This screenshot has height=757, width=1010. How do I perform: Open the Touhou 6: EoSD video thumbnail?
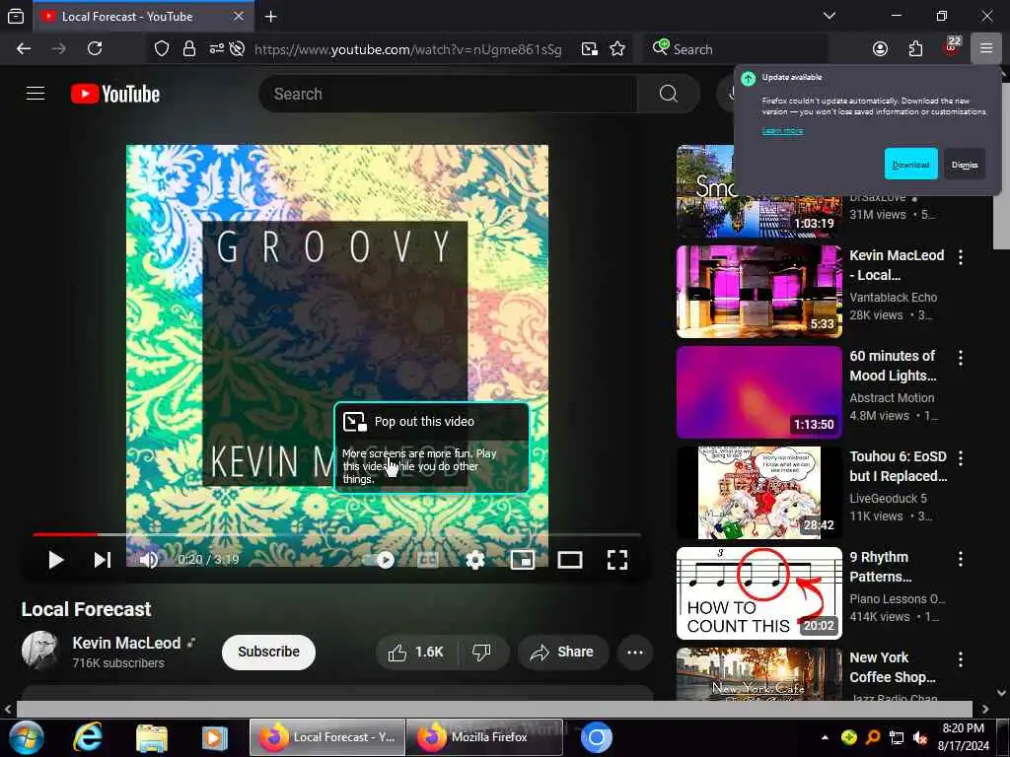coord(758,493)
